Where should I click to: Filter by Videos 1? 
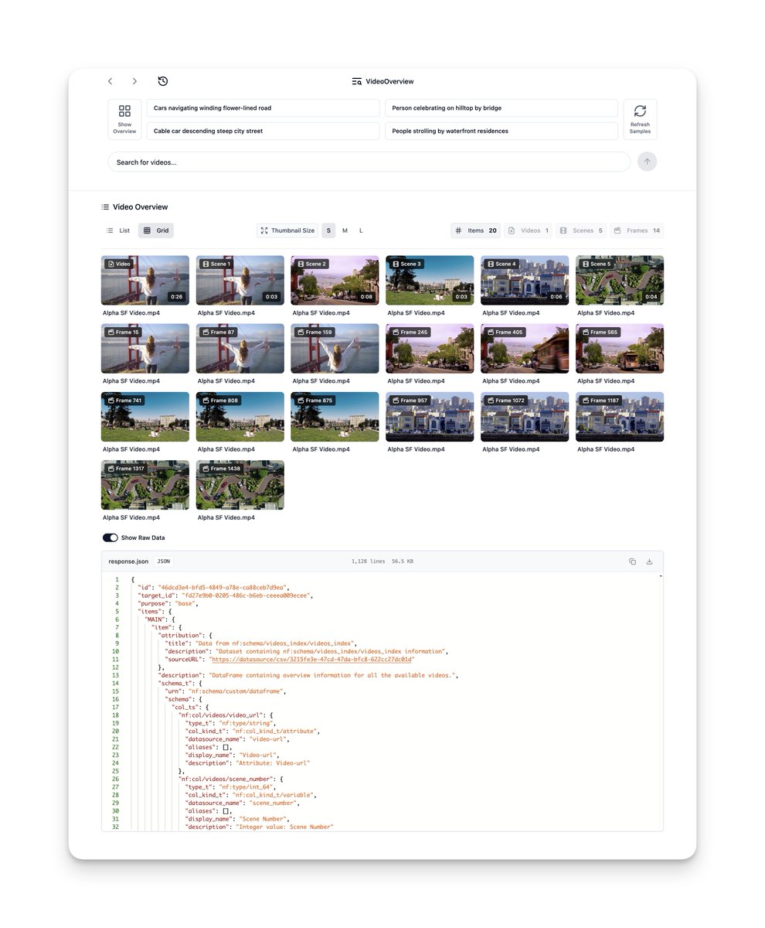529,230
